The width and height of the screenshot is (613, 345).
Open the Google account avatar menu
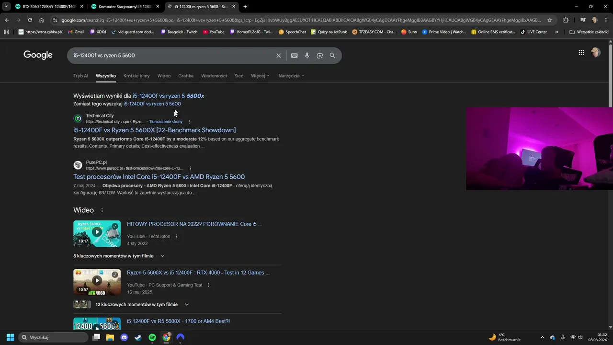pyautogui.click(x=595, y=53)
